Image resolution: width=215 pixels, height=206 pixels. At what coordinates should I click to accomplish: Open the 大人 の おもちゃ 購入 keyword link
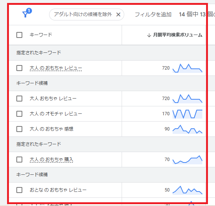[x=51, y=160]
